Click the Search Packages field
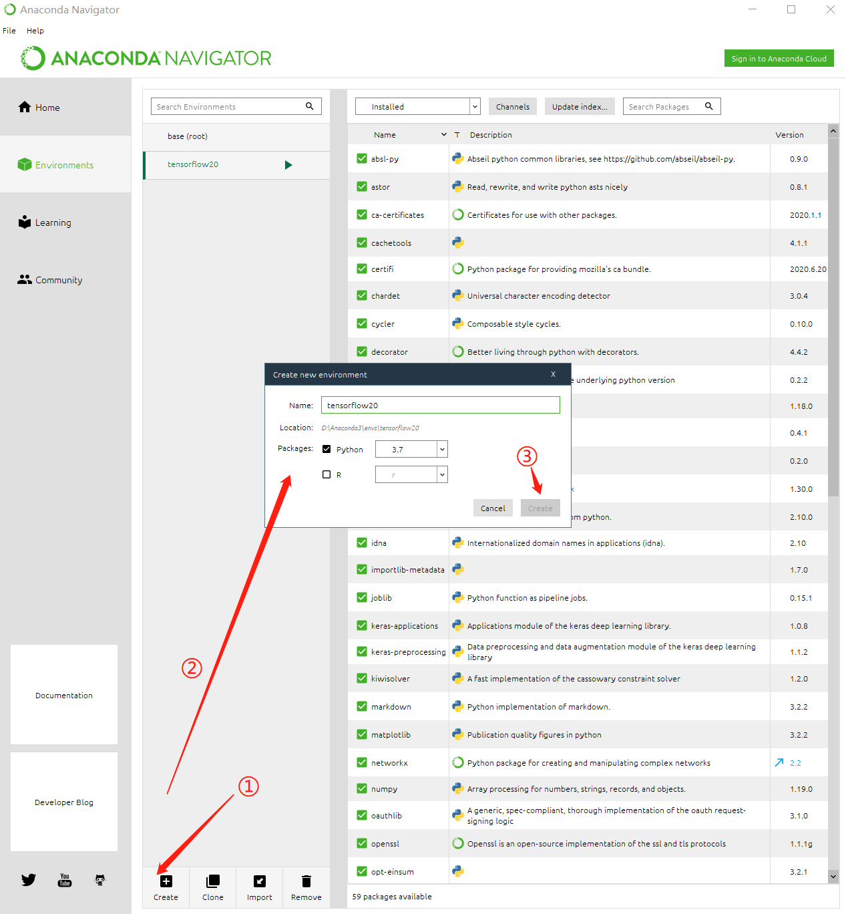The image size is (846, 914). pyautogui.click(x=672, y=106)
